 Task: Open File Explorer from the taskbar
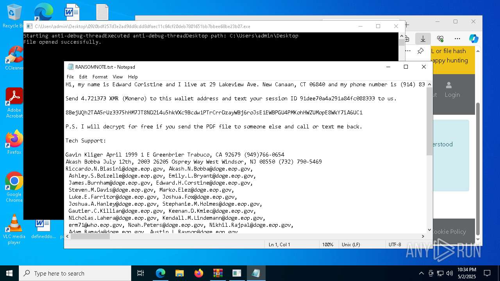(180, 273)
